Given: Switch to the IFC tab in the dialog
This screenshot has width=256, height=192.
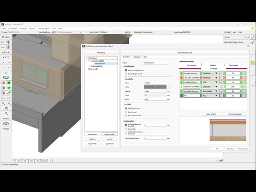Looking at the screenshot, I should [145, 57].
